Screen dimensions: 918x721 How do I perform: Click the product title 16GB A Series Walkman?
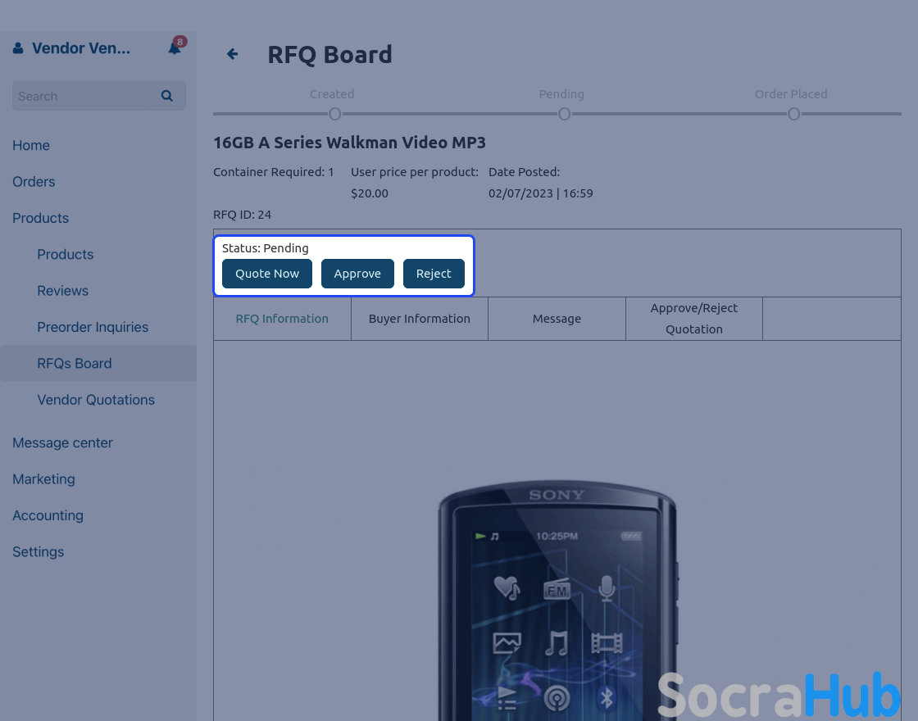click(x=349, y=143)
